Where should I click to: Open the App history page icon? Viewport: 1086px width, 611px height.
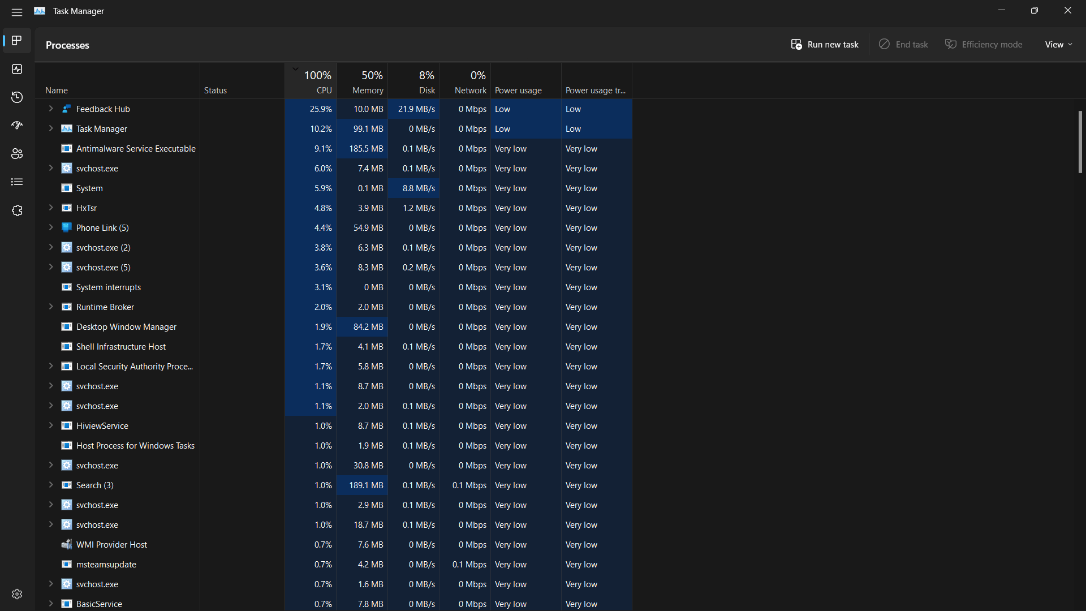(x=17, y=97)
